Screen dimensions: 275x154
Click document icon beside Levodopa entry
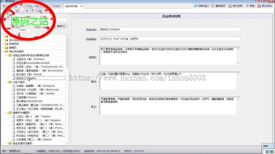coord(14,59)
